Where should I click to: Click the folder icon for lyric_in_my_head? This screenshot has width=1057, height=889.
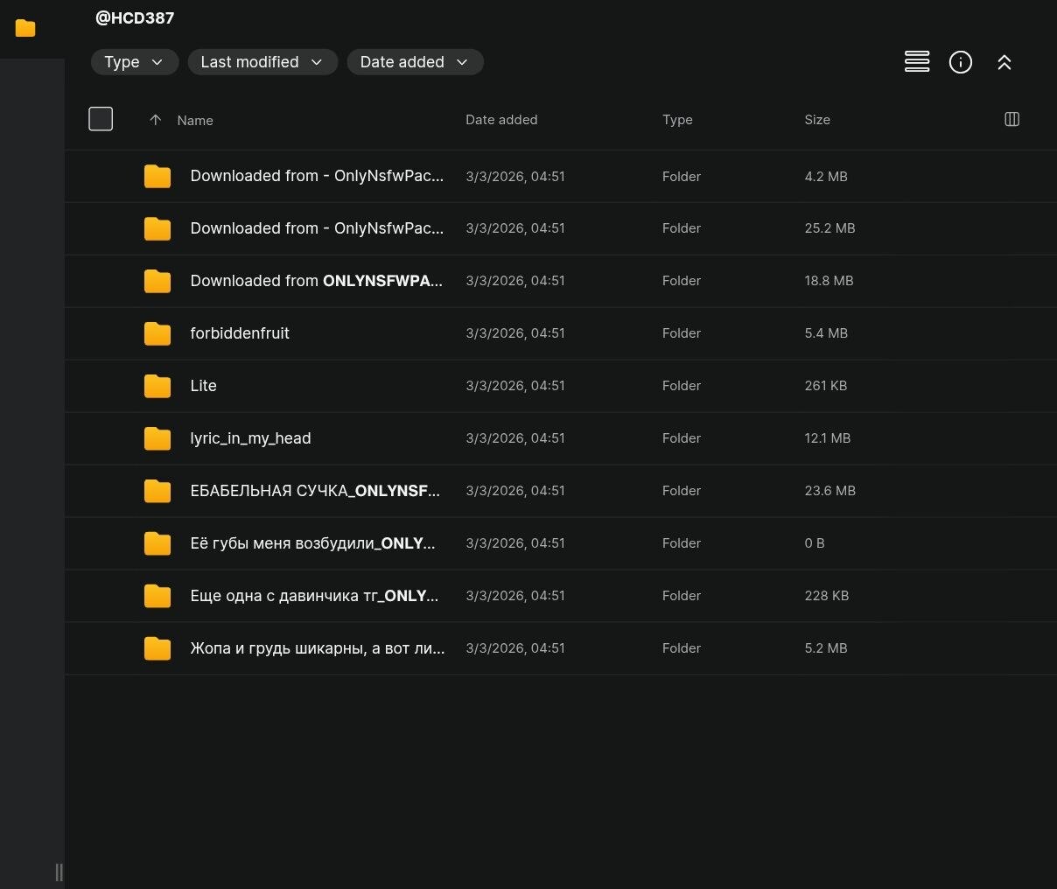157,438
